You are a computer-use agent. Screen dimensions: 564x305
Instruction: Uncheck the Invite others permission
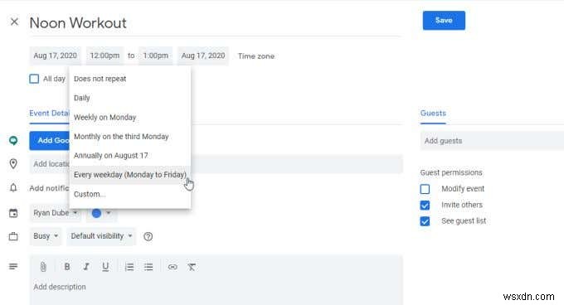click(x=425, y=206)
